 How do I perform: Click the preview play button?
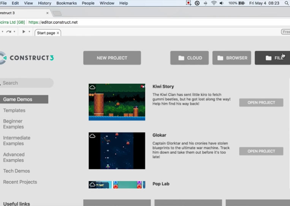(24, 32)
